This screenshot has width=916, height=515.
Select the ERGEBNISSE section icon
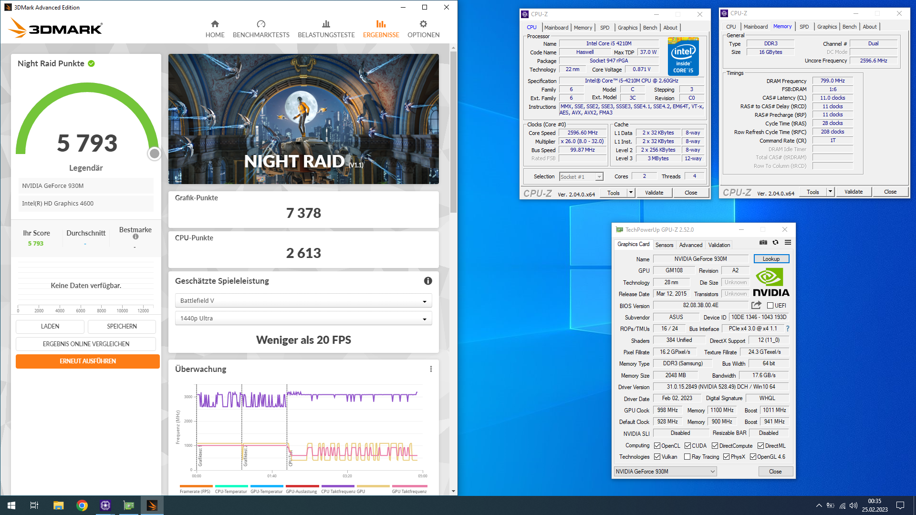pyautogui.click(x=381, y=24)
